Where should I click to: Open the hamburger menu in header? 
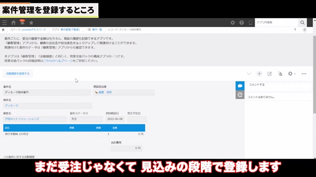point(4,23)
